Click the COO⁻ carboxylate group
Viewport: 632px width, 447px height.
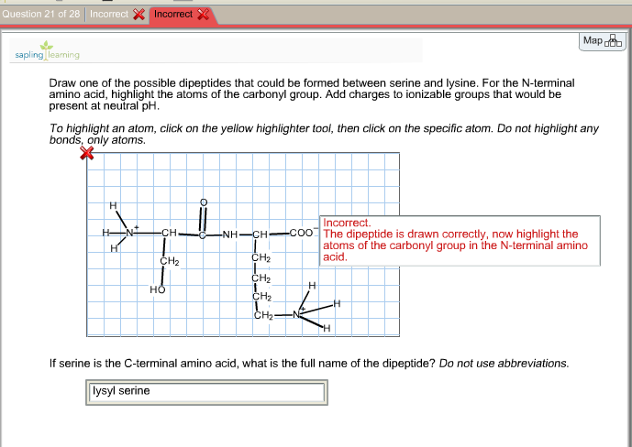(303, 233)
